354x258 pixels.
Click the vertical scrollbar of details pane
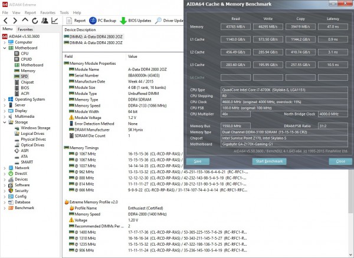coord(350,191)
